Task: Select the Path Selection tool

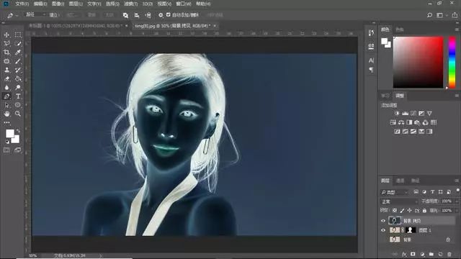Action: coord(6,105)
